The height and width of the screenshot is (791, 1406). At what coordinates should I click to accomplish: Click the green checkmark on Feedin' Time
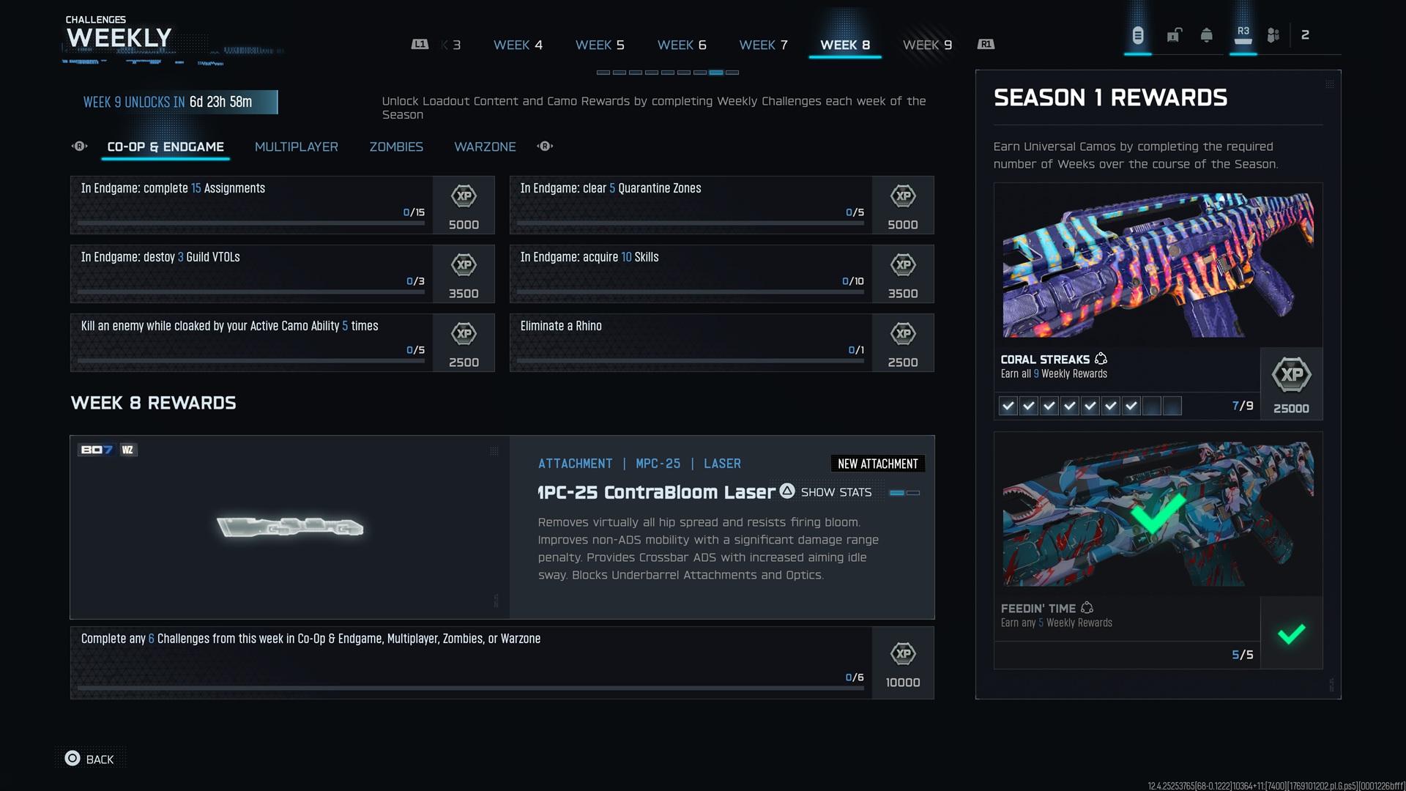pyautogui.click(x=1292, y=633)
